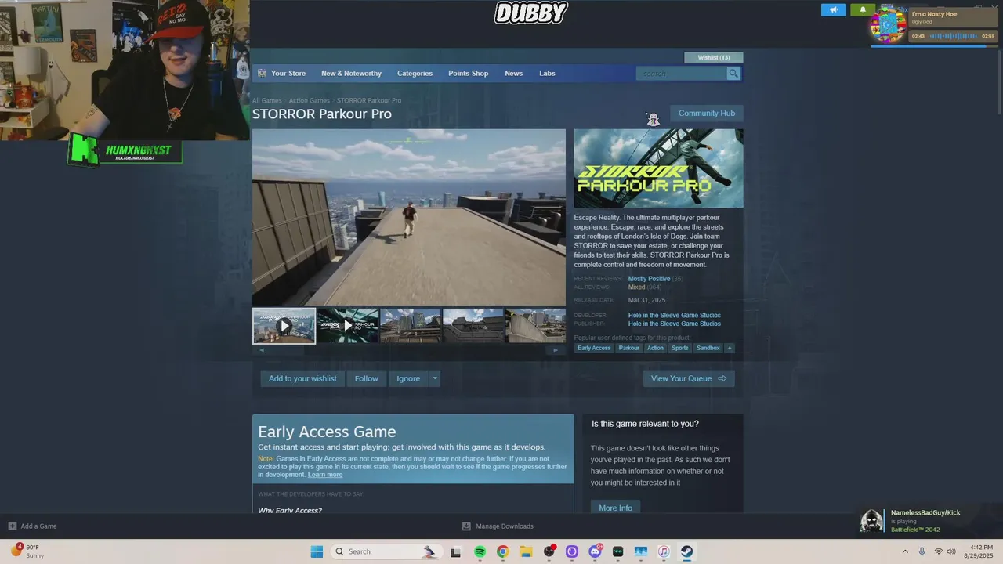1003x564 pixels.
Task: Select the first video trailer thumbnail
Action: [284, 326]
